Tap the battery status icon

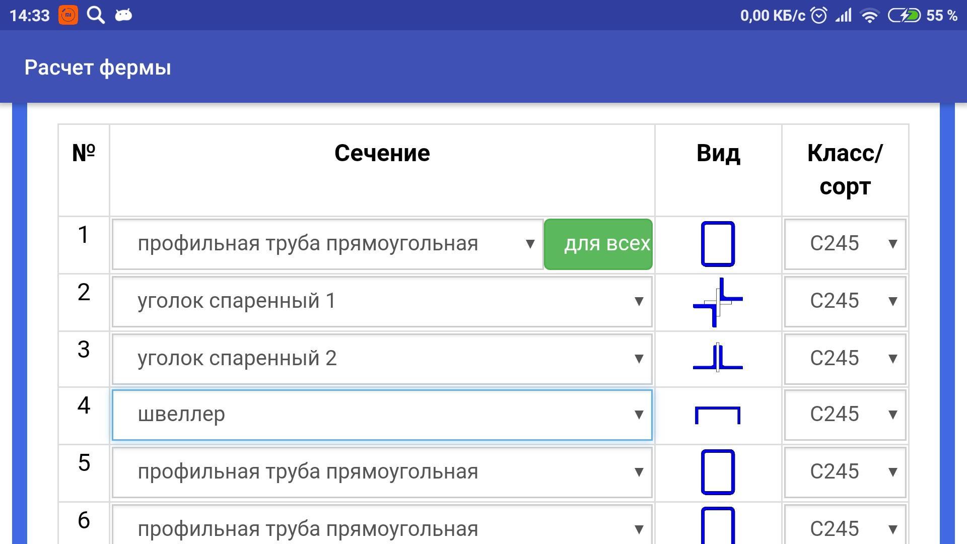(x=904, y=16)
